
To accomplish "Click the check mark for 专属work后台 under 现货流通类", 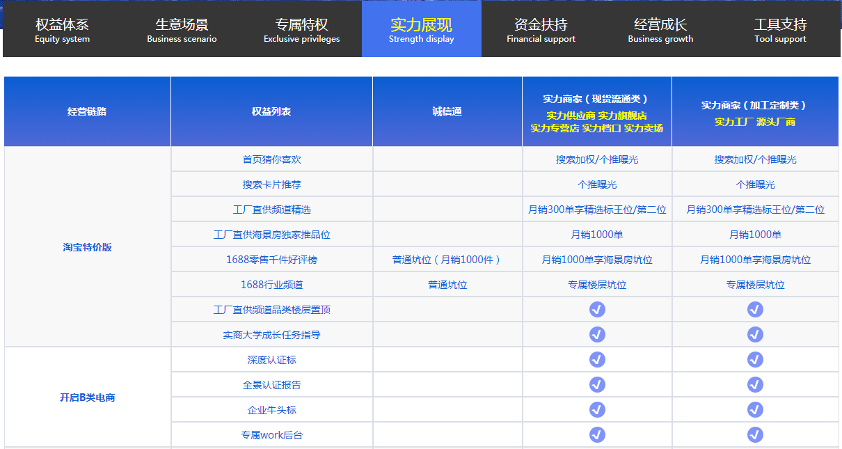I will [596, 434].
